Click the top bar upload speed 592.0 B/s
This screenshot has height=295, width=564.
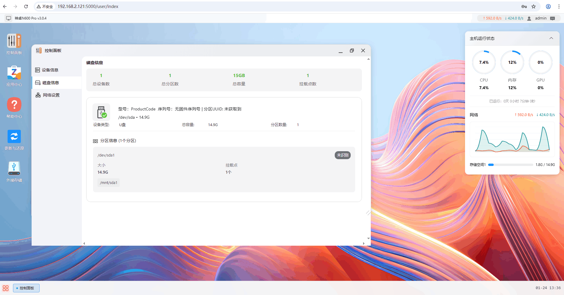492,18
